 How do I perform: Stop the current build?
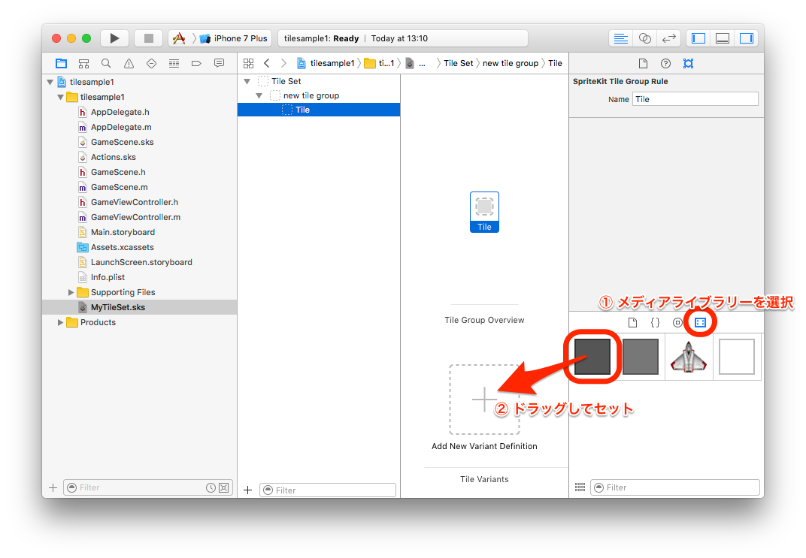[x=148, y=38]
